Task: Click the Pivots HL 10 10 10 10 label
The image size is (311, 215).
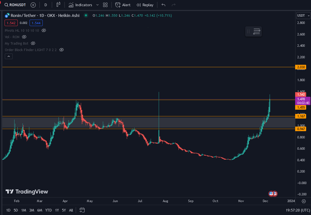Action: coord(22,30)
